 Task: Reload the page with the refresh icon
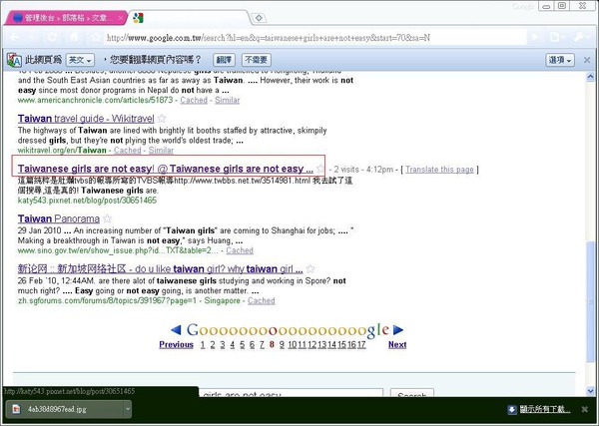pyautogui.click(x=52, y=37)
